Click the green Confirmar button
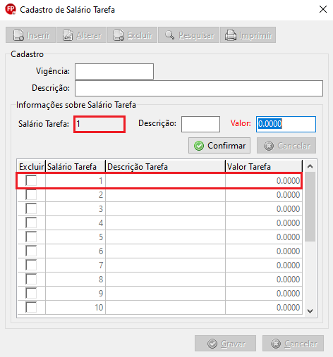Viewport: 333px width, 357px height. point(219,146)
